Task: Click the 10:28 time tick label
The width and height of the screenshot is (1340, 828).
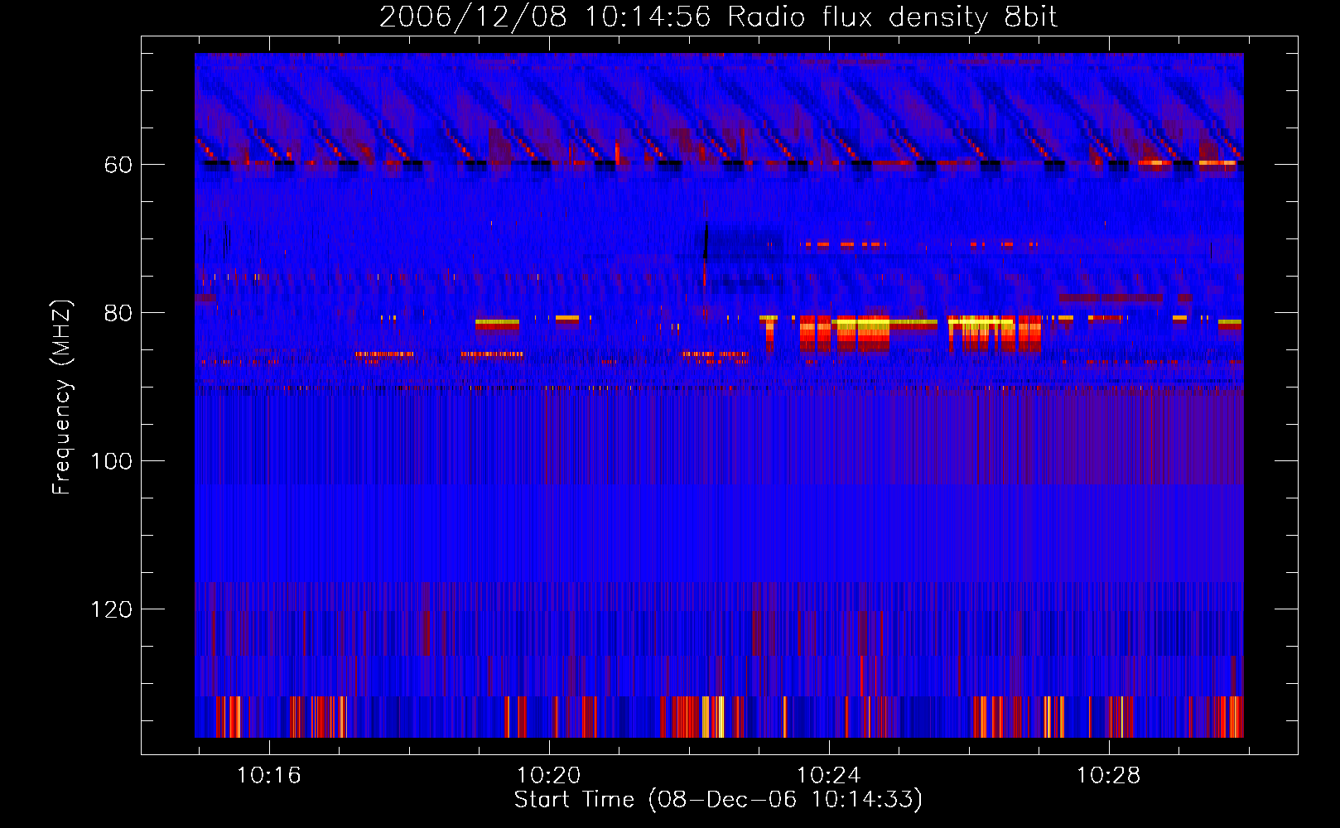Action: [1108, 776]
